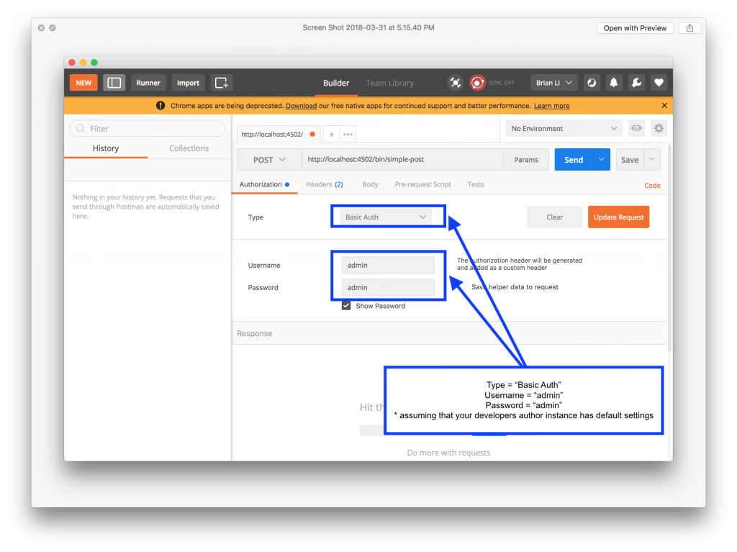Dismiss the orange deprecation banner
The image size is (737, 552).
pyautogui.click(x=664, y=105)
